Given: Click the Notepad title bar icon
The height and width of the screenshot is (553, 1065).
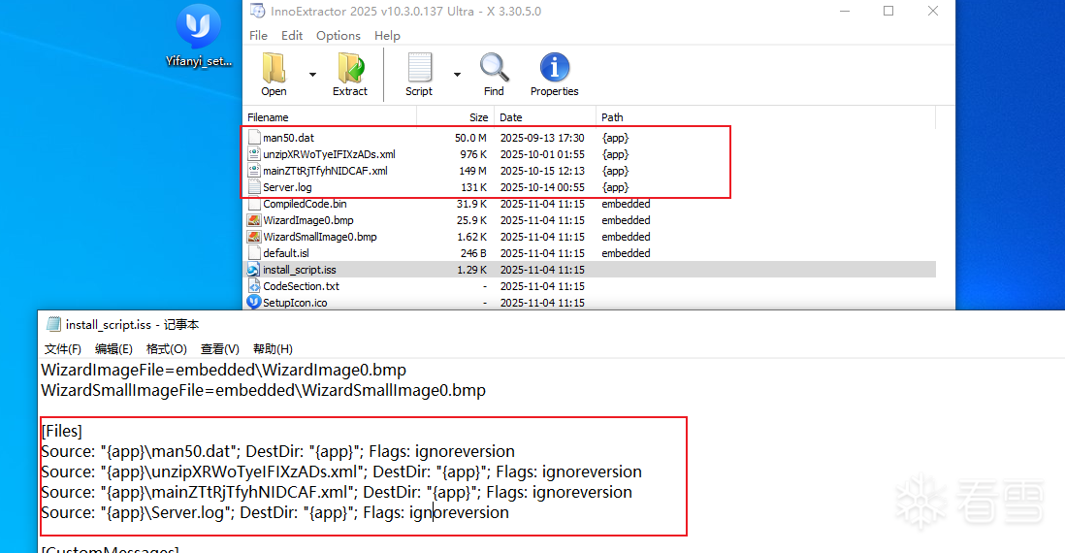Looking at the screenshot, I should (53, 325).
